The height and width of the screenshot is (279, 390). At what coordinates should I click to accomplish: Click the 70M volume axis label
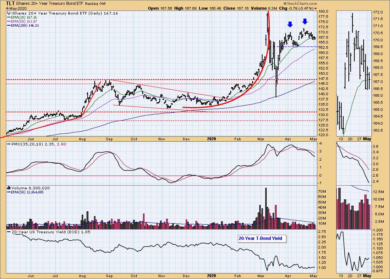322,192
